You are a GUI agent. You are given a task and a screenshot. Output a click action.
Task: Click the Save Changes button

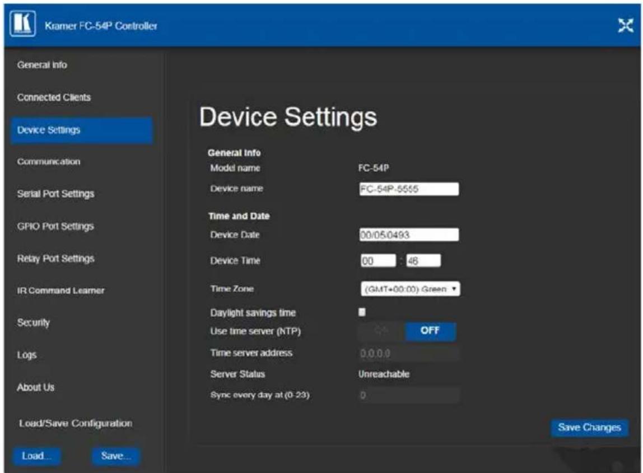[x=589, y=428]
